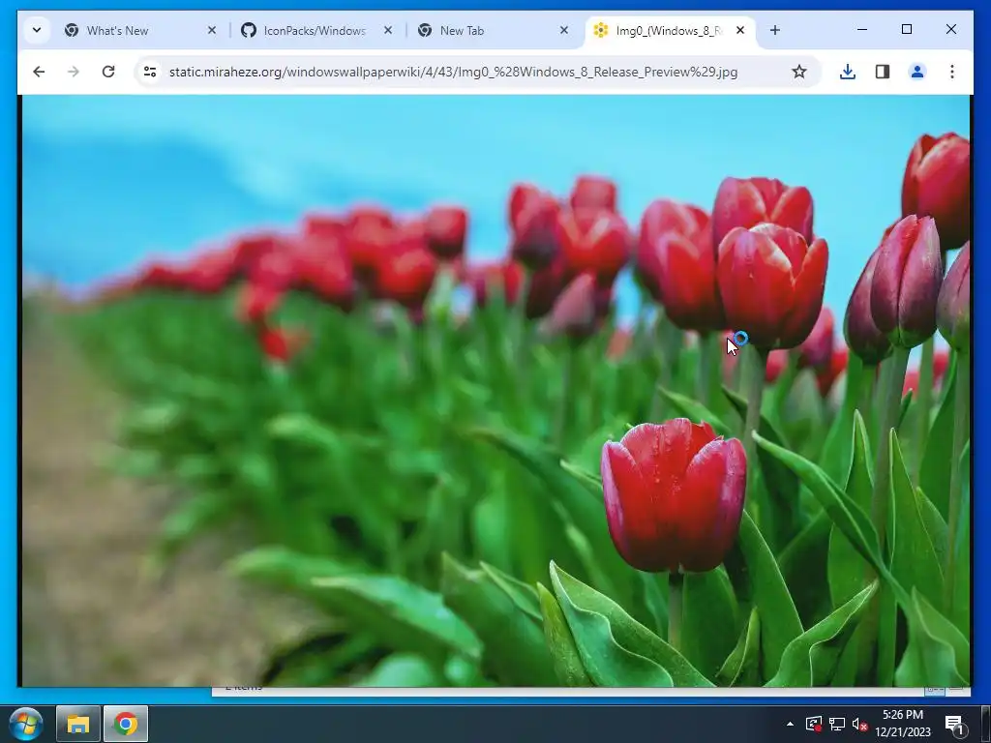Open the Chrome profile avatar
Viewport: 991px width, 743px height.
(x=917, y=72)
